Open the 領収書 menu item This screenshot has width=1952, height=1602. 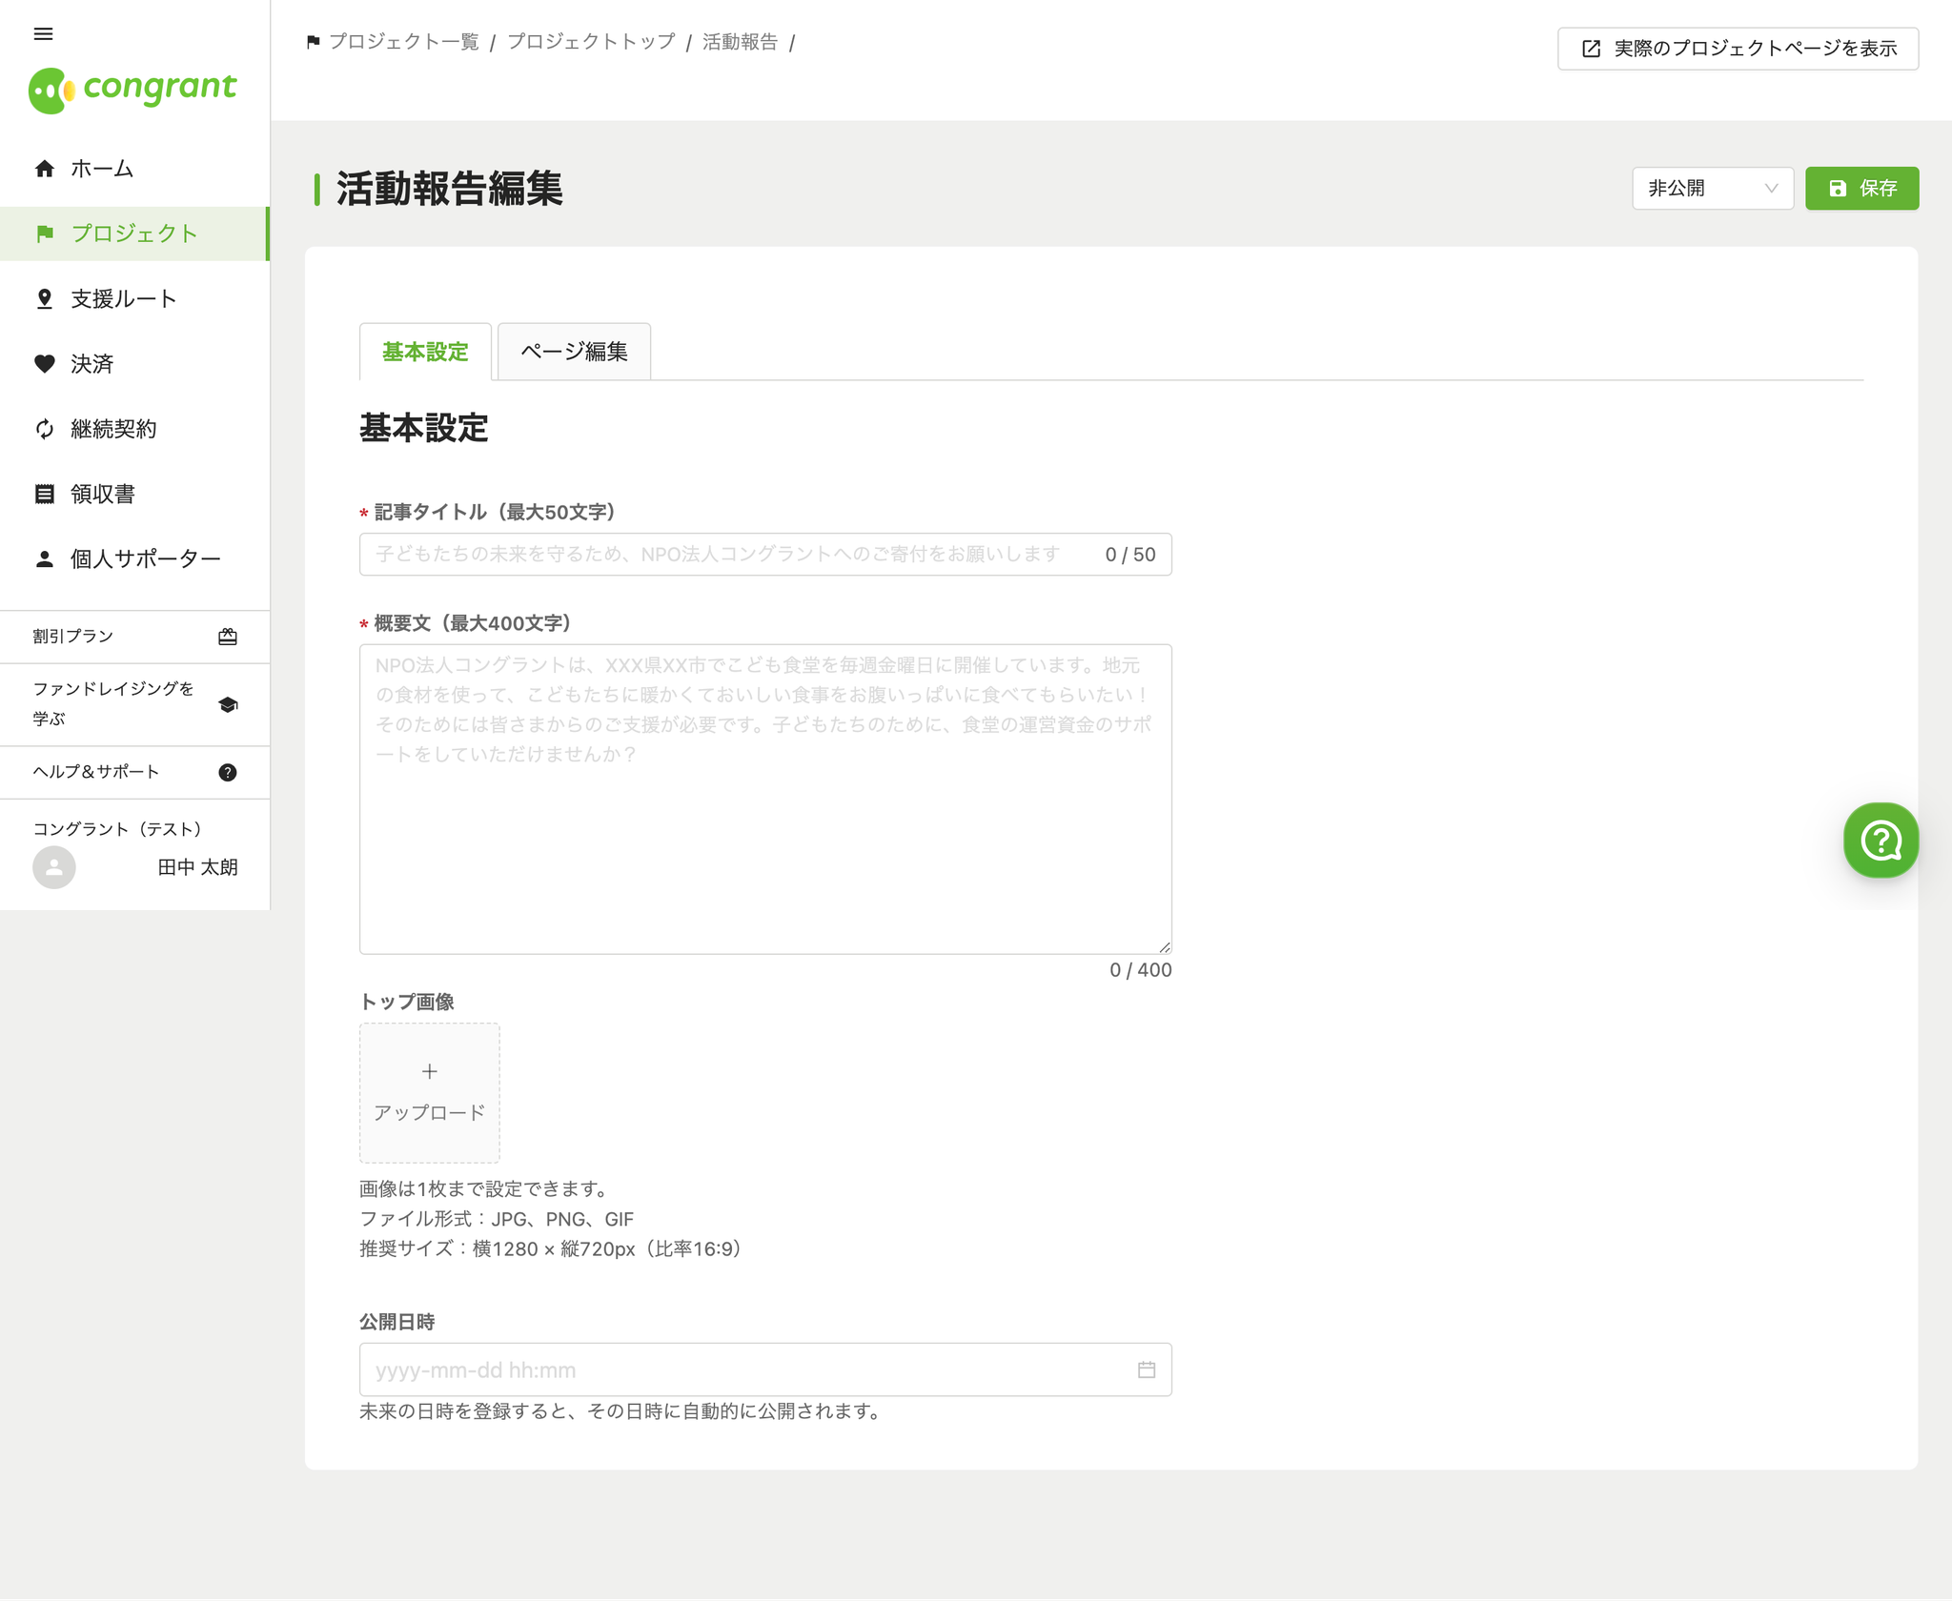tap(134, 494)
